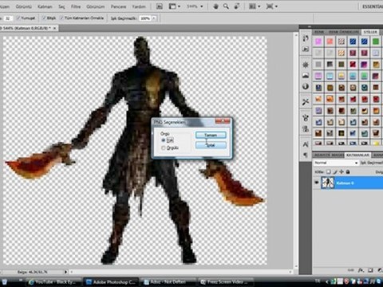This screenshot has height=287, width=383.
Task: Click the lock transparent pixels icon
Action: (x=329, y=172)
